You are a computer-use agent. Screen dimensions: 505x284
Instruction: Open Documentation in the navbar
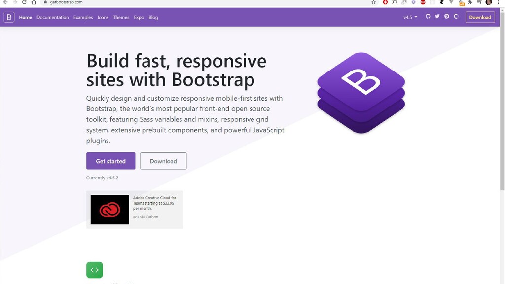pyautogui.click(x=52, y=17)
